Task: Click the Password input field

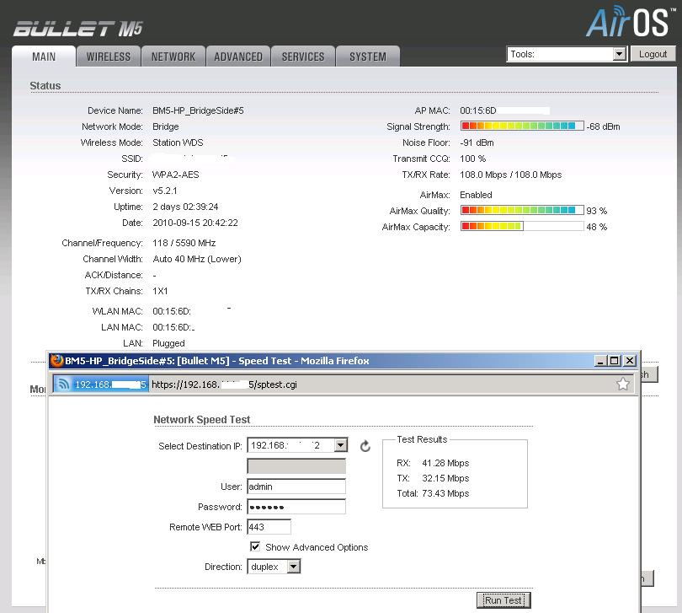Action: pos(296,507)
